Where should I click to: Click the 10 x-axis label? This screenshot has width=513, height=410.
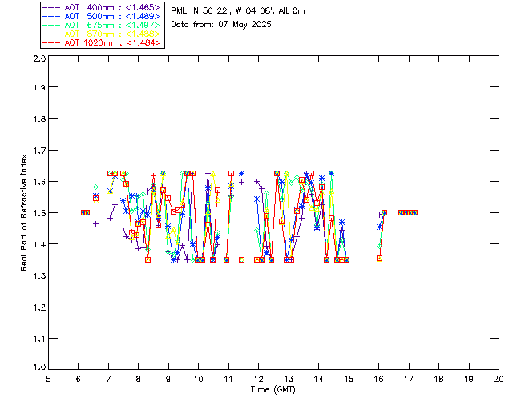(x=198, y=379)
